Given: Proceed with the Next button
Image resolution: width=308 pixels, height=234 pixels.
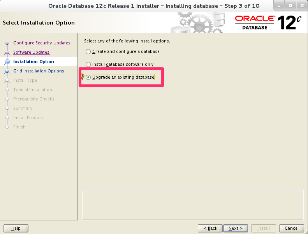Looking at the screenshot, I should pos(236,228).
